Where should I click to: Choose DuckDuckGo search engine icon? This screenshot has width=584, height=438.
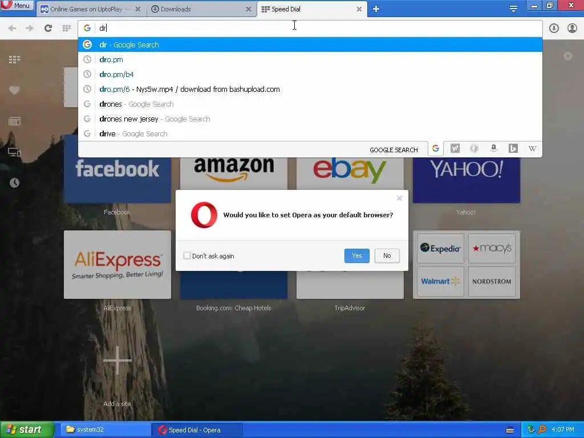[x=474, y=149]
